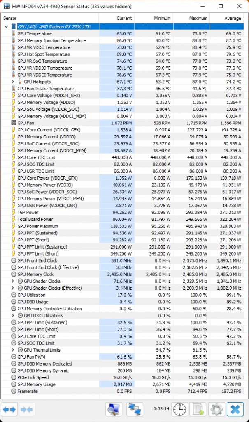The height and width of the screenshot is (422, 249).
Task: Click circle icon of Framerate row
Action: pos(14,391)
